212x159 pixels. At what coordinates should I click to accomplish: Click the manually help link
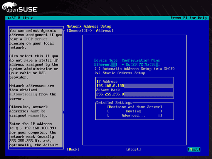tap(37, 115)
